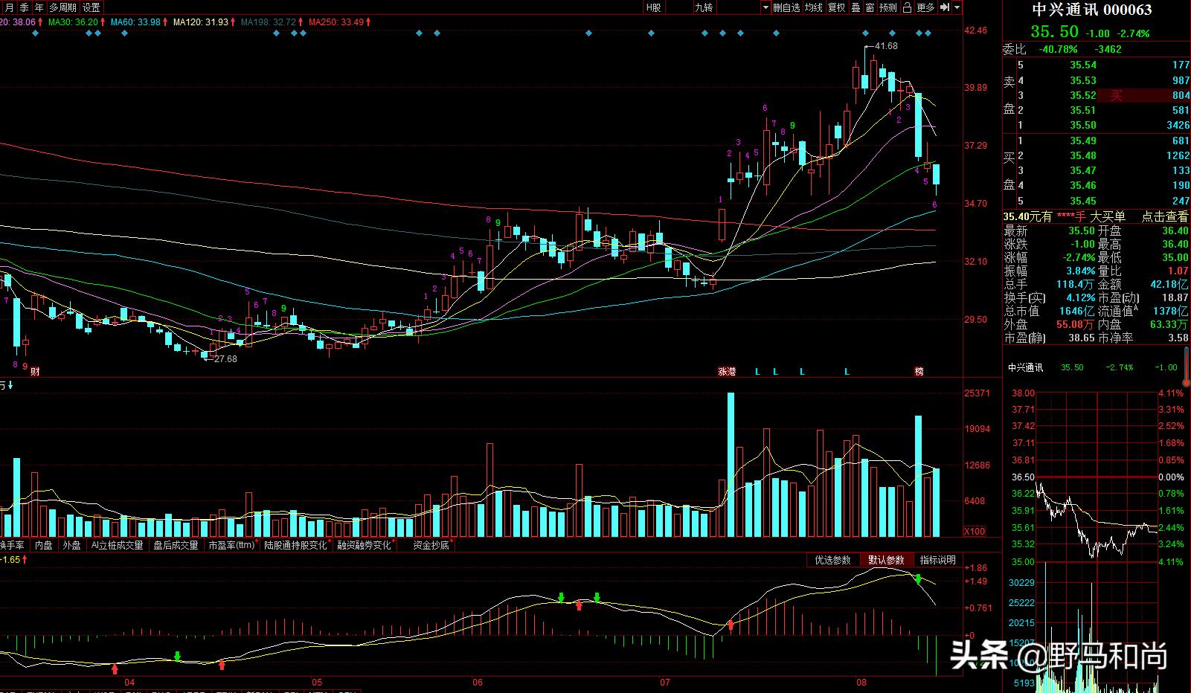
Task: Click the H股 button
Action: click(653, 7)
